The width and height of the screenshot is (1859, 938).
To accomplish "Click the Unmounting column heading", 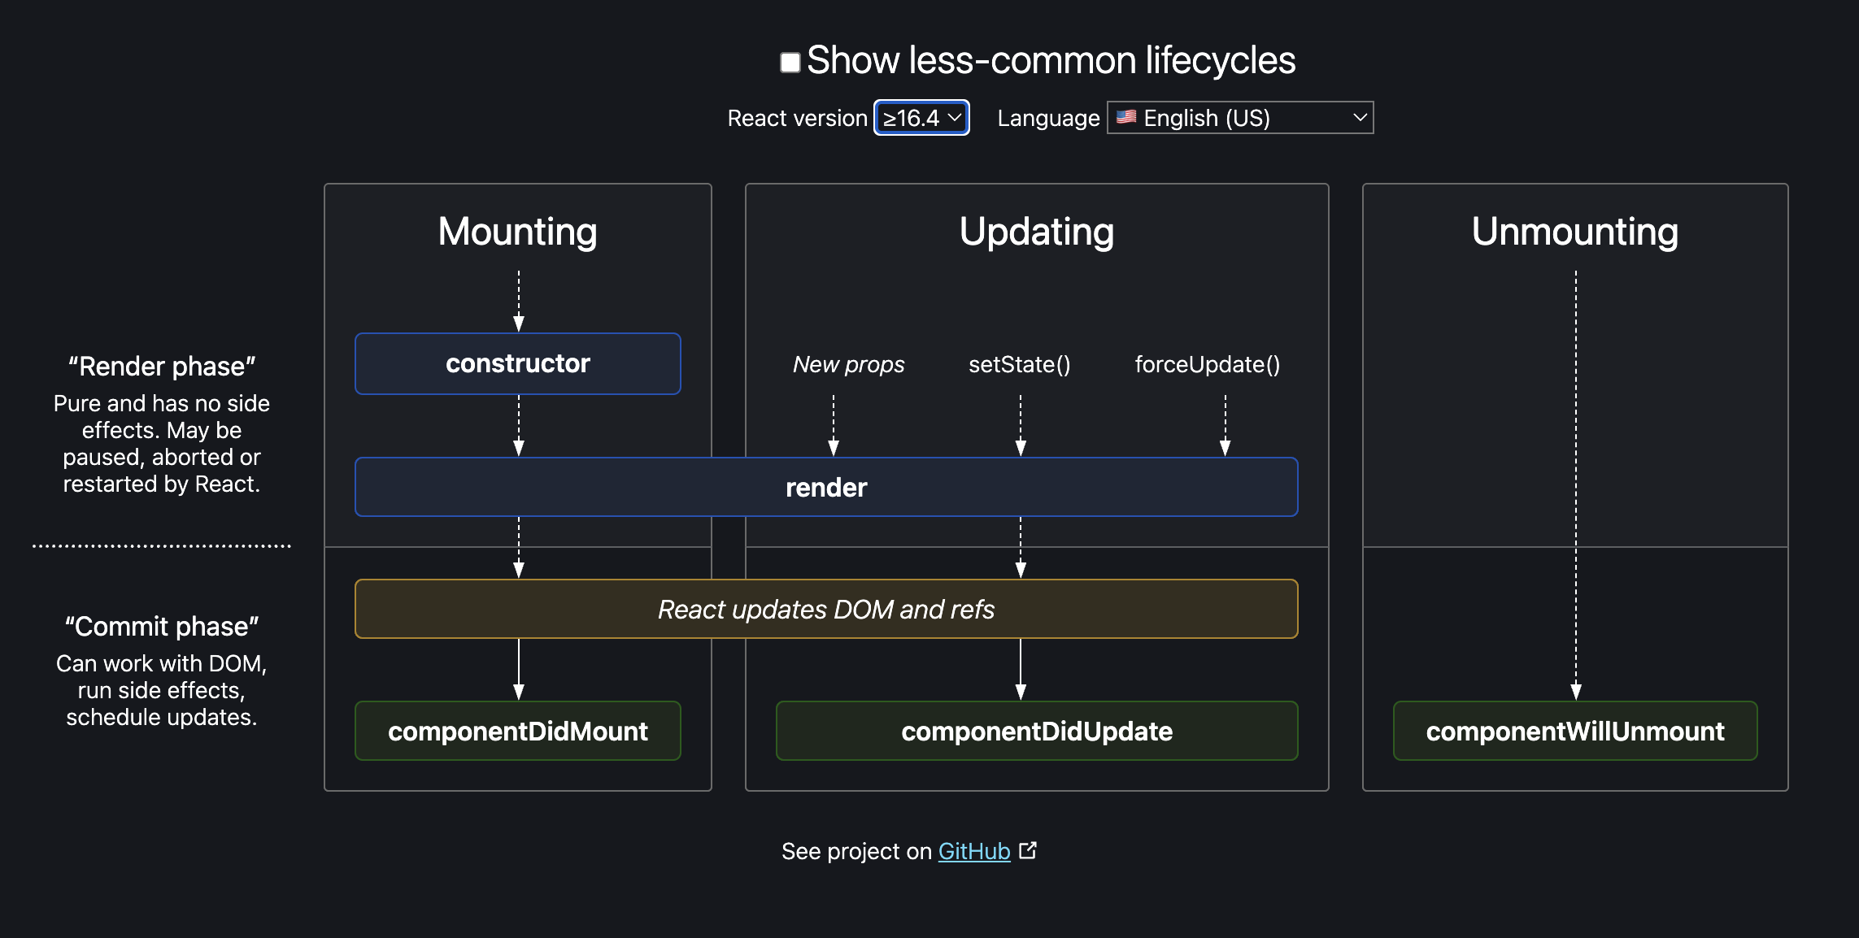I will (1574, 232).
